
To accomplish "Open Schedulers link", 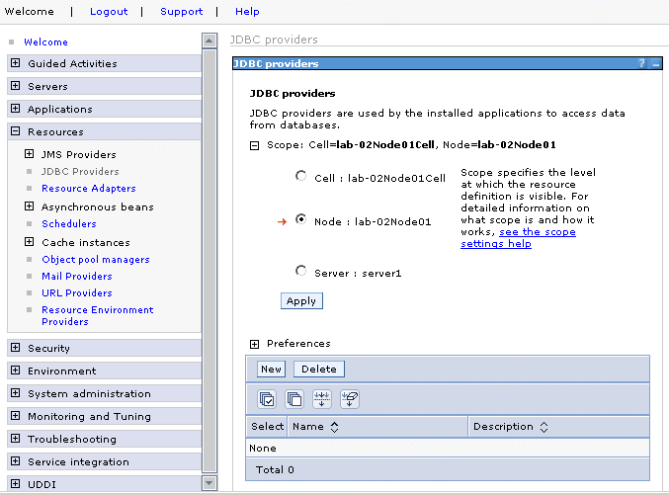I will [69, 223].
